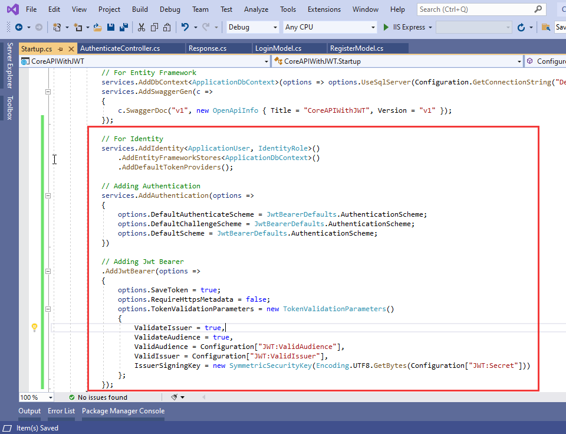Image resolution: width=566 pixels, height=434 pixels.
Task: Click the Visual Studio logo icon
Action: tap(13, 9)
